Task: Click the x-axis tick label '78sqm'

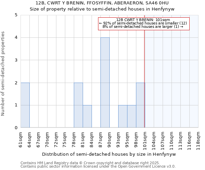Action: (x=74, y=140)
